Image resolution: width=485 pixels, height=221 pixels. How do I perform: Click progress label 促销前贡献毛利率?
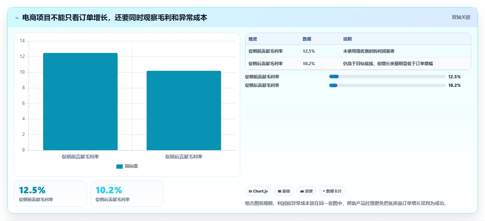click(x=262, y=77)
